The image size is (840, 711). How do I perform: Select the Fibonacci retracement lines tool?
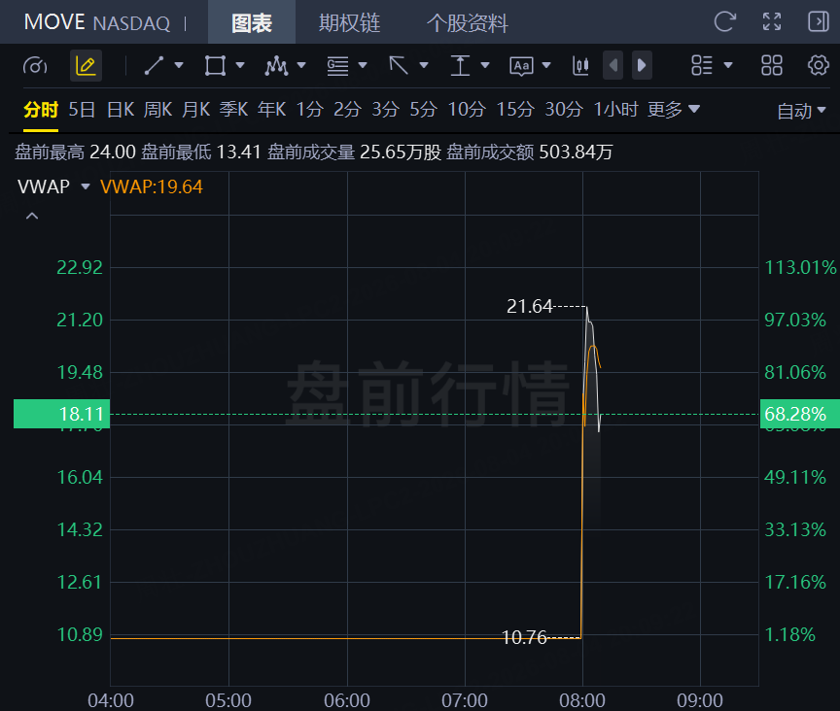[x=337, y=66]
